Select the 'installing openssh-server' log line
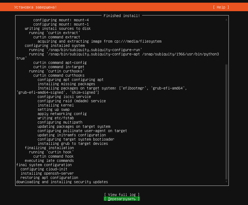The image size is (248, 205). pyautogui.click(x=47, y=173)
